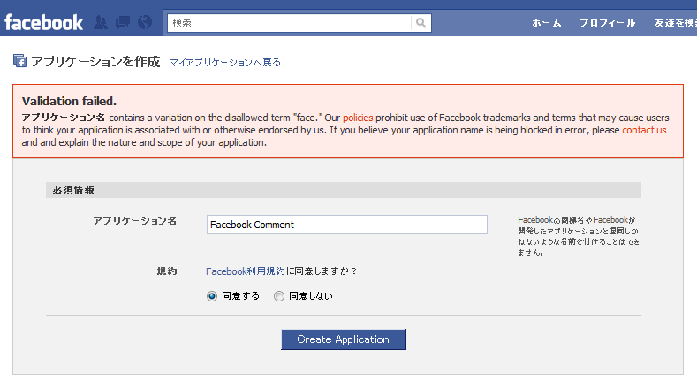Image resolution: width=697 pixels, height=389 pixels.
Task: Open the messages icon in header
Action: click(123, 22)
